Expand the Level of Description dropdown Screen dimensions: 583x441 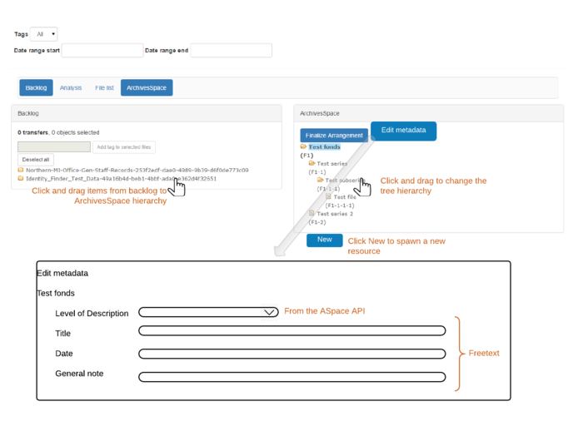point(208,313)
